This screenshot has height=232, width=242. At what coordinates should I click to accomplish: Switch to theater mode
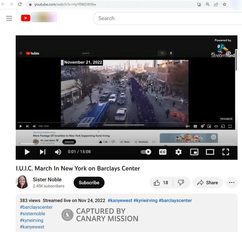coord(210,152)
